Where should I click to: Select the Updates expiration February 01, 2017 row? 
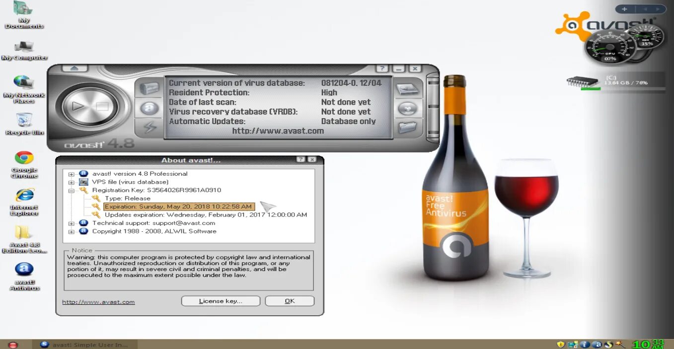[x=206, y=215]
